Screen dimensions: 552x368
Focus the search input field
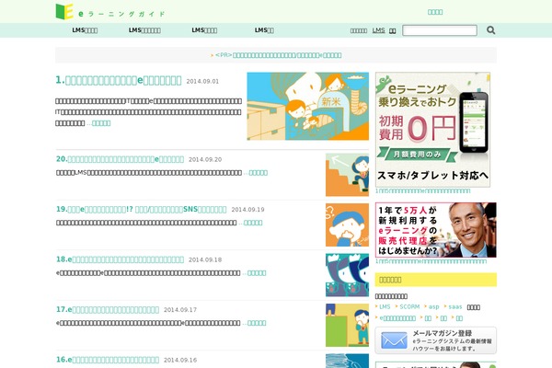coord(440,30)
